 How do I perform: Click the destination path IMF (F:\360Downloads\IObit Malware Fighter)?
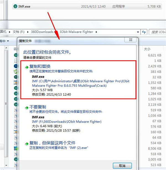(67, 122)
